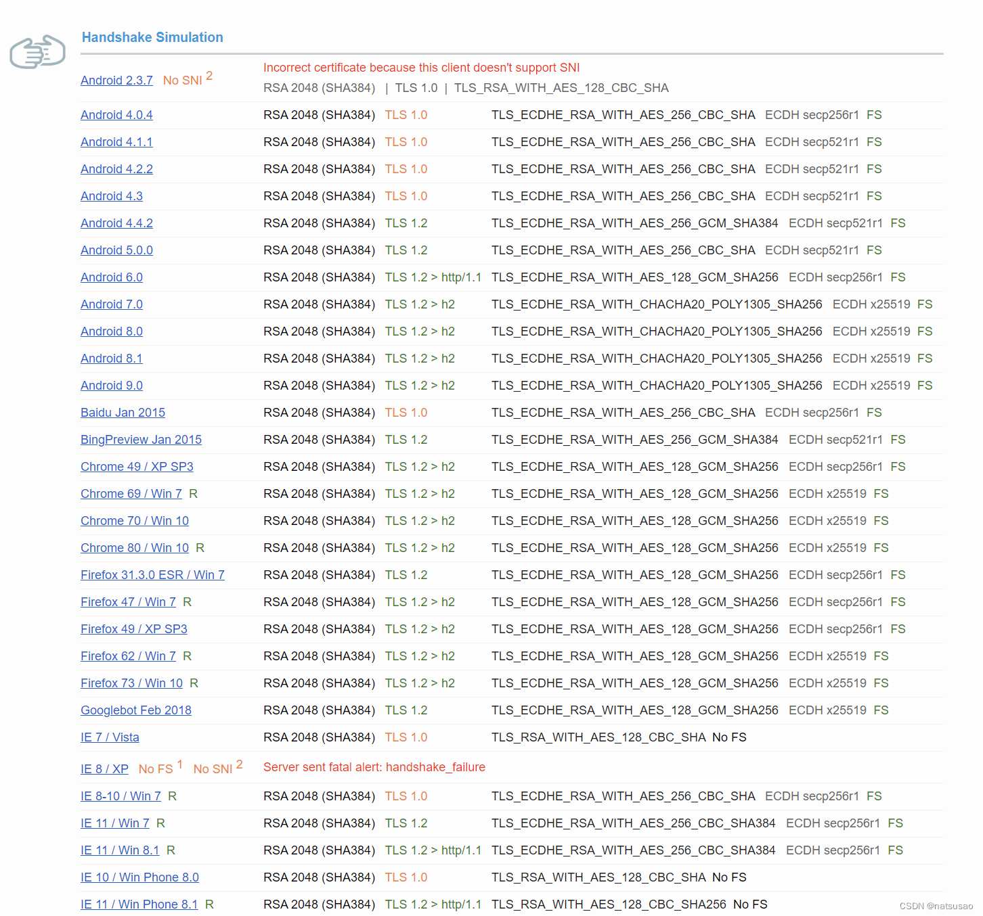Image resolution: width=983 pixels, height=916 pixels.
Task: Open the Android 2.3.7 link
Action: [x=116, y=81]
